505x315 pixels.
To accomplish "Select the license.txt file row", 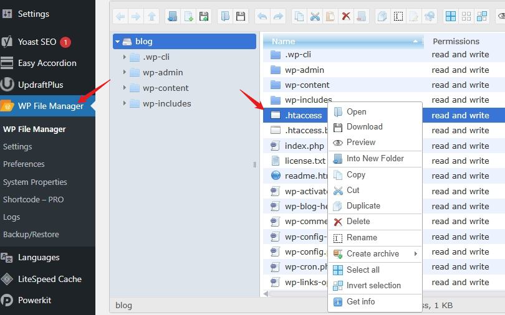I will click(x=384, y=161).
